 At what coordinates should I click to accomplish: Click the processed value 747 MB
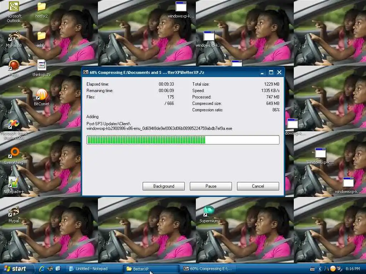pos(273,97)
